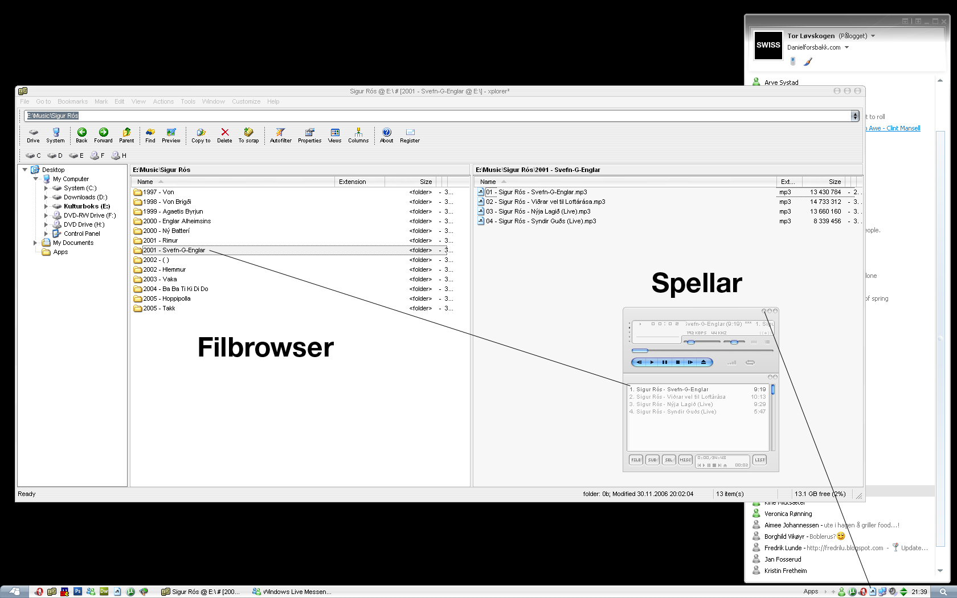Viewport: 957px width, 598px height.
Task: Expand the Downloads (D:) tree node
Action: click(x=46, y=197)
